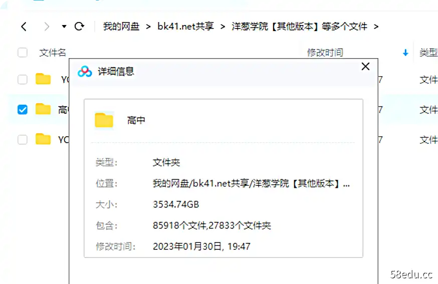Sort the list by 修改时间 column
438x284 pixels.
[325, 53]
